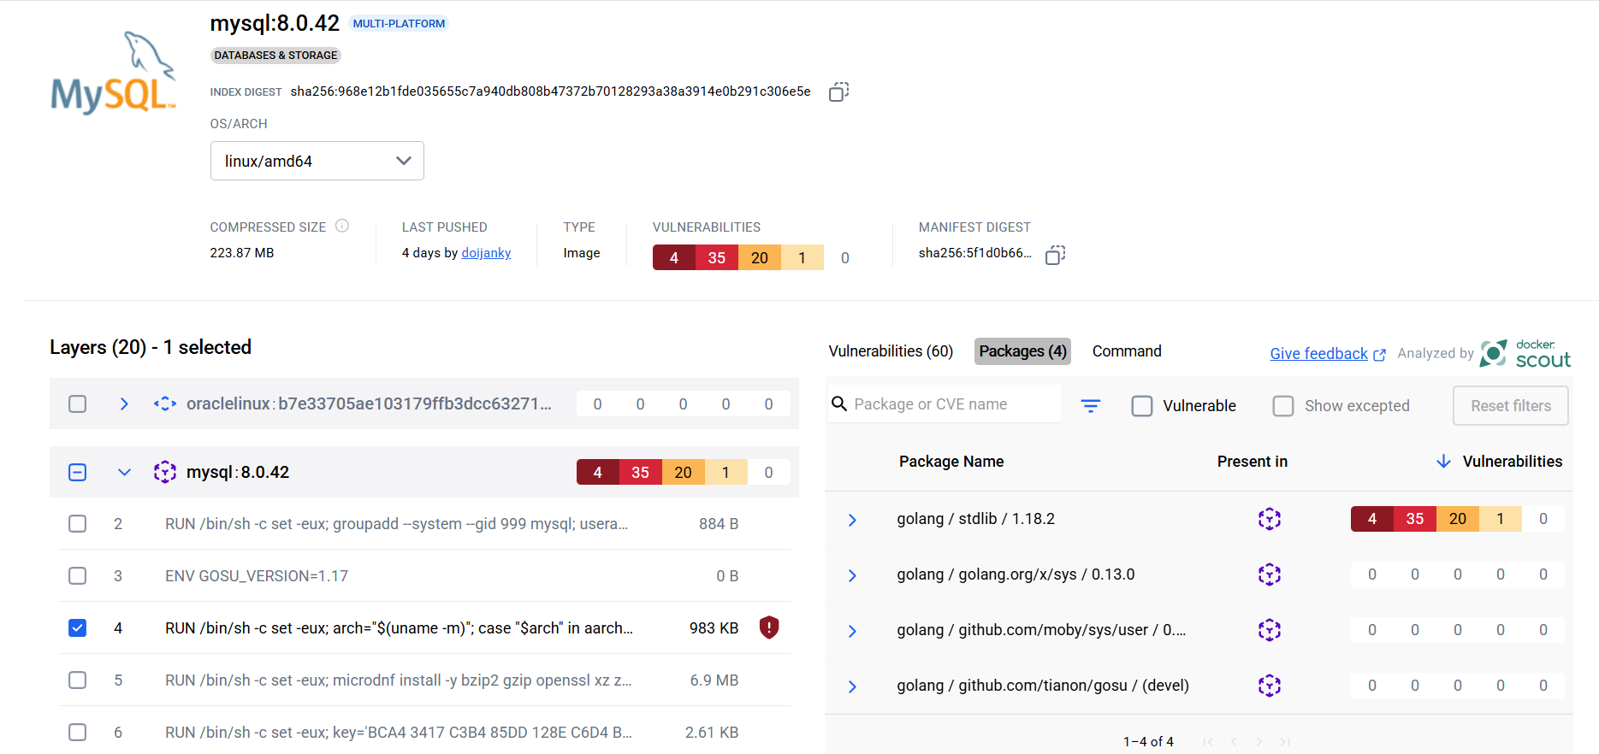Image resolution: width=1599 pixels, height=754 pixels.
Task: Switch to the Vulnerabilities (60) tab
Action: 891,351
